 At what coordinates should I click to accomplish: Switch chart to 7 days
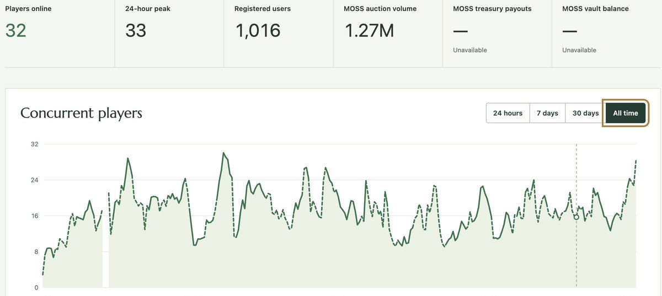pyautogui.click(x=547, y=113)
